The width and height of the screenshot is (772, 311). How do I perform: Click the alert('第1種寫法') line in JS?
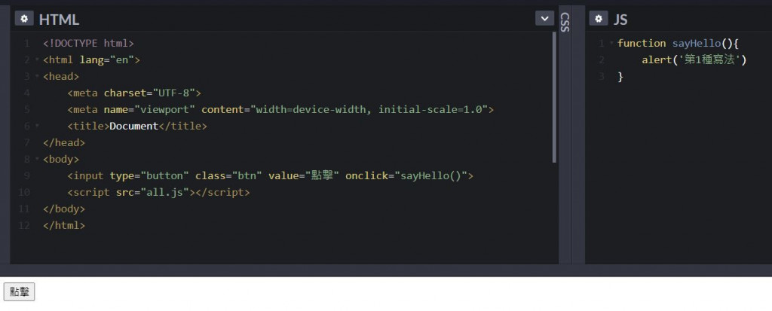pyautogui.click(x=694, y=60)
